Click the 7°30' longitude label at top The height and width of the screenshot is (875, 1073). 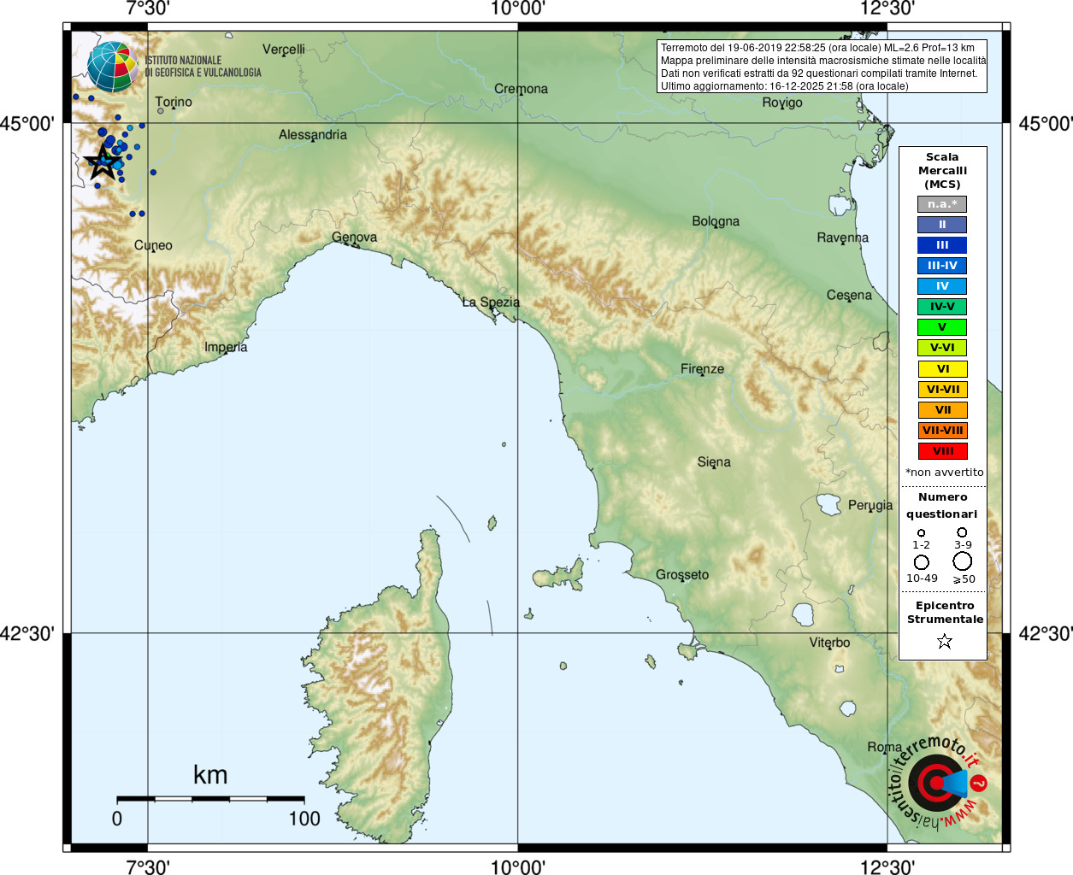(x=148, y=9)
